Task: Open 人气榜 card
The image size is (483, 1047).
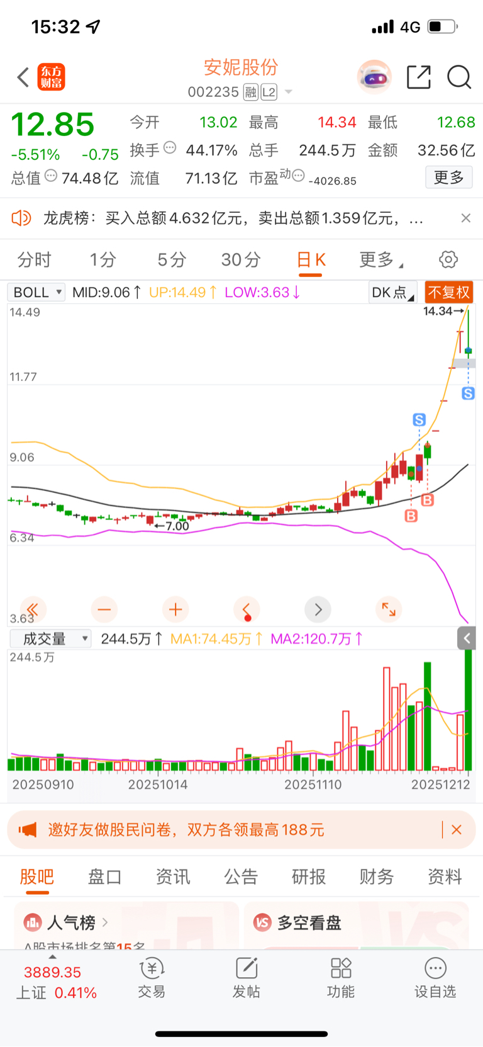Action: point(126,925)
